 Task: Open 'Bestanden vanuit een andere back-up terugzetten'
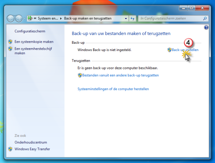120,75
